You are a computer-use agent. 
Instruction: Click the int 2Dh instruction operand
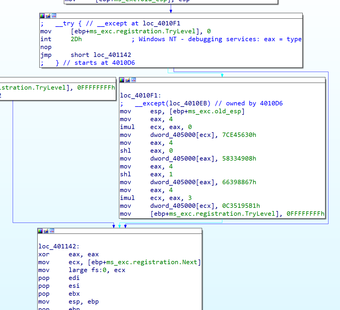76,39
